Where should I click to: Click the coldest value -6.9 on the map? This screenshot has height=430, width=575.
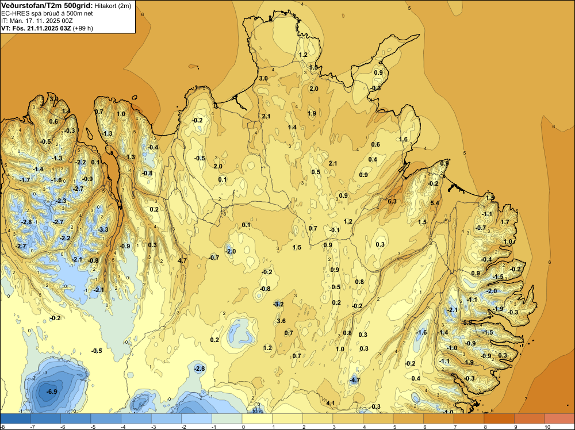[x=52, y=391]
